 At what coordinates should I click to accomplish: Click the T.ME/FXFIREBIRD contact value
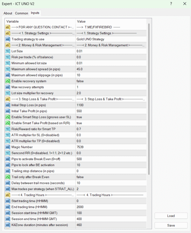(98, 27)
